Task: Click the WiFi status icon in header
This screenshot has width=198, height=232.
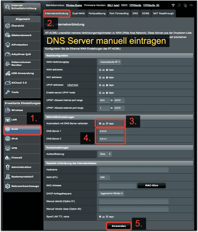Action: point(173,5)
